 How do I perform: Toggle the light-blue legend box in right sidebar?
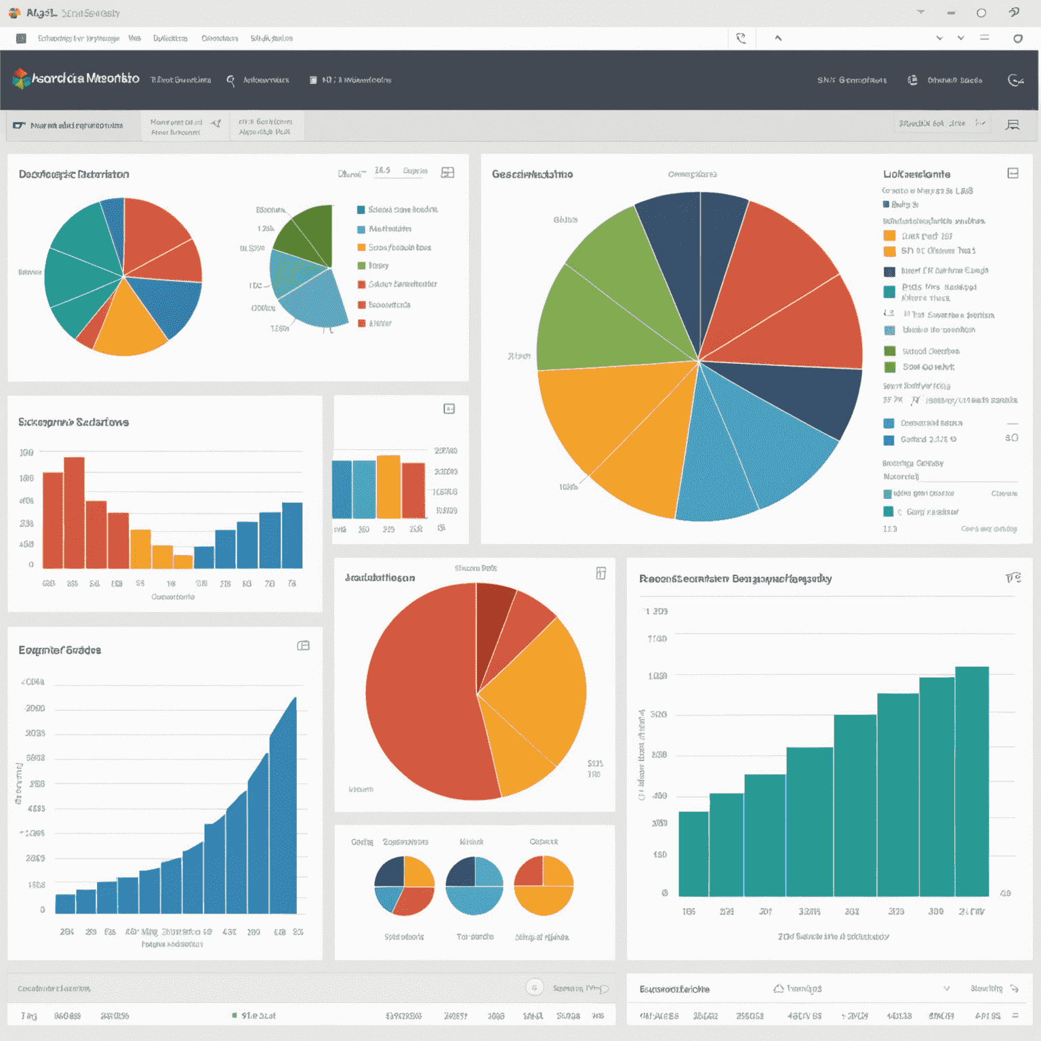[889, 330]
